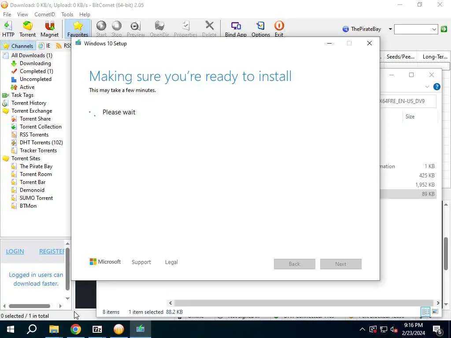Open the Windows Start menu

tap(11, 329)
